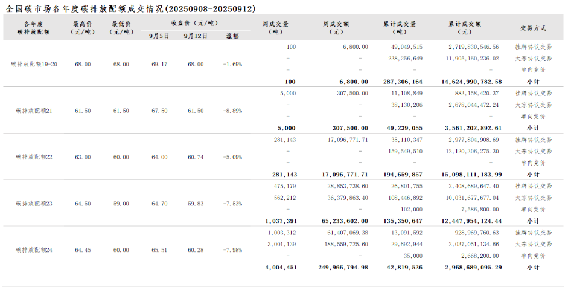
Task: Click the 碳排放配额24 row label
Action: click(34, 249)
